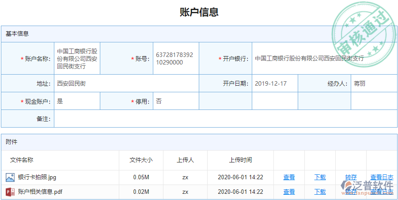The height and width of the screenshot is (200, 398).
Task: Click file size 0.02M
Action: pyautogui.click(x=141, y=192)
